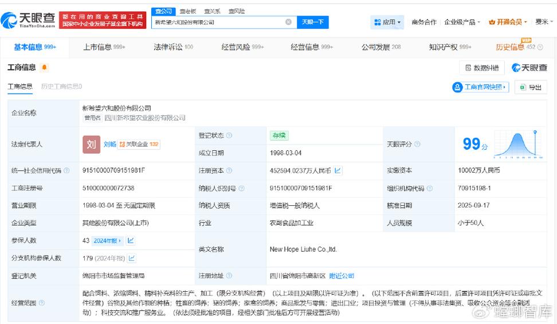Open legal representative 刘畅 link
The width and height of the screenshot is (557, 324).
[x=110, y=145]
